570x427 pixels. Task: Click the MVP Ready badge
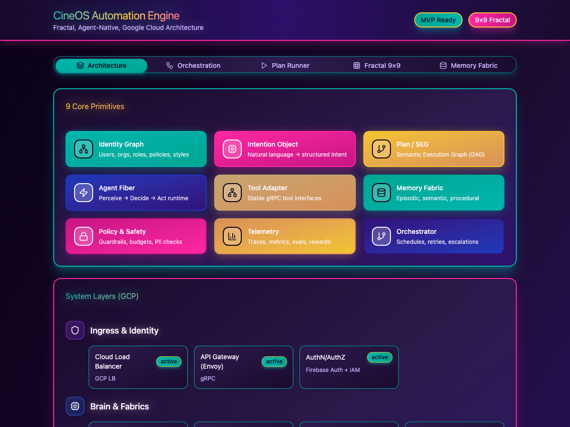(438, 20)
